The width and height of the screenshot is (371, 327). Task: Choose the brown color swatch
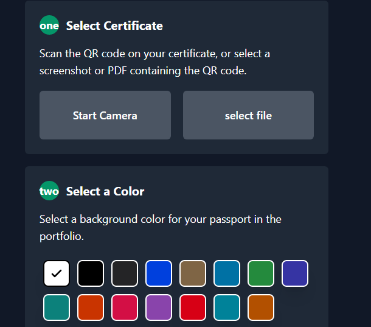pos(193,273)
